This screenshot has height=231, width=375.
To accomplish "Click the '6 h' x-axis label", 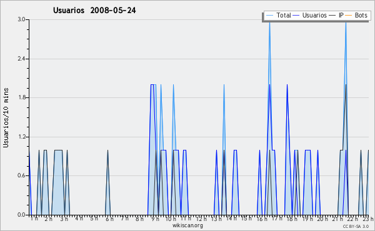I will tap(109, 219).
